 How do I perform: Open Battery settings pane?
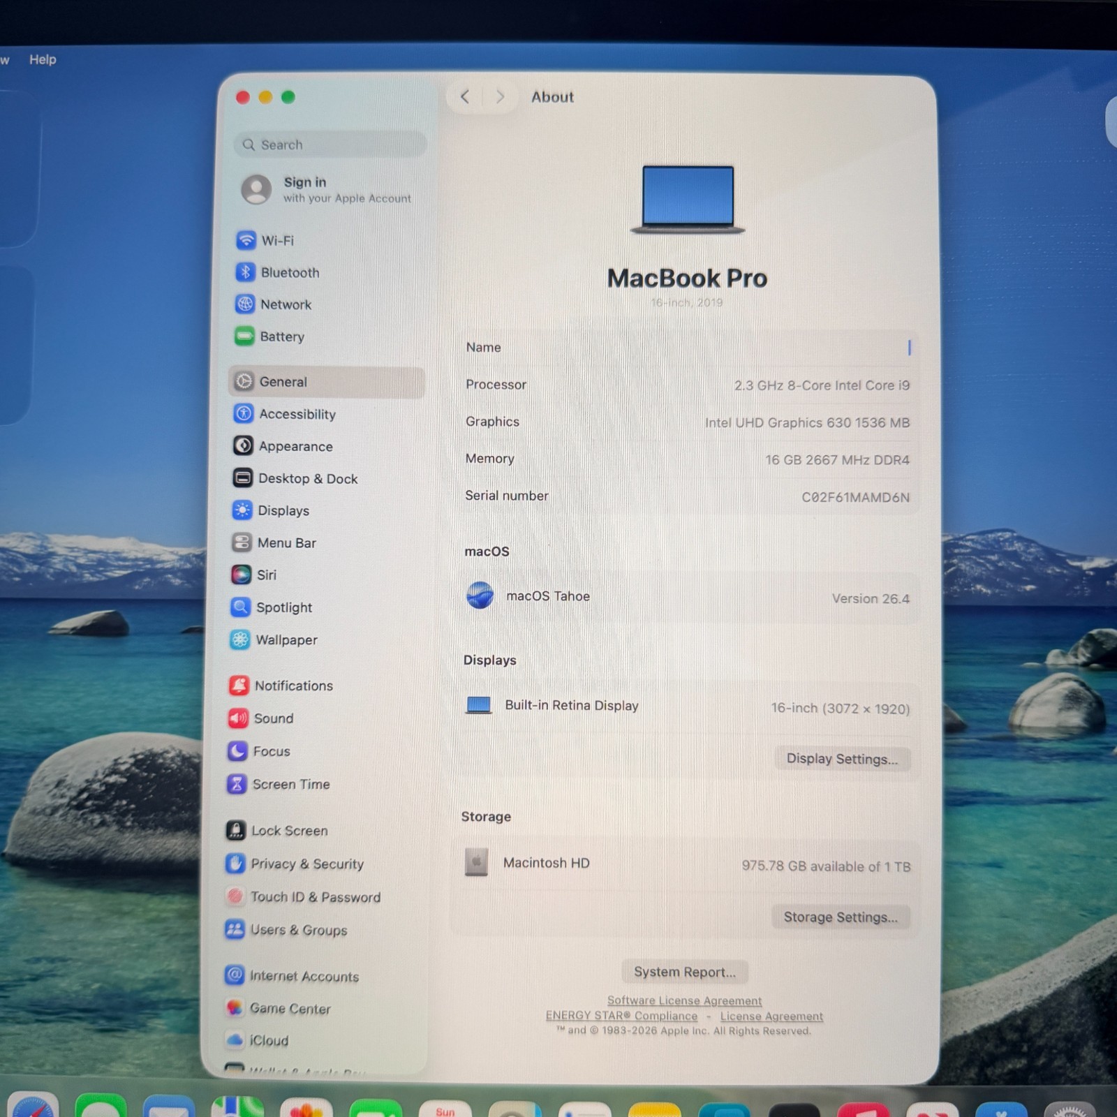[x=281, y=336]
